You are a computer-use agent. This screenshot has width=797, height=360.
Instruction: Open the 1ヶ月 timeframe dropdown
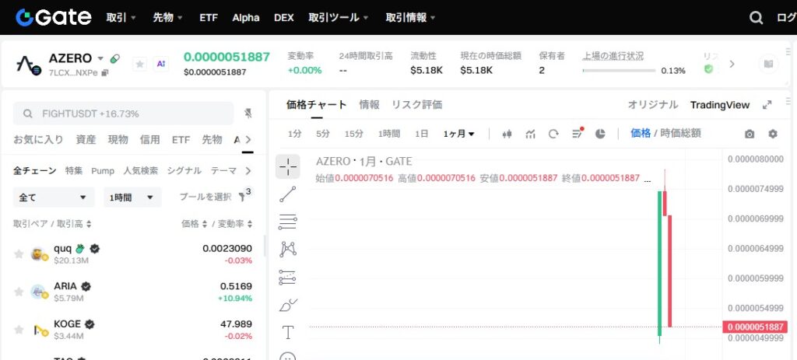tap(458, 134)
